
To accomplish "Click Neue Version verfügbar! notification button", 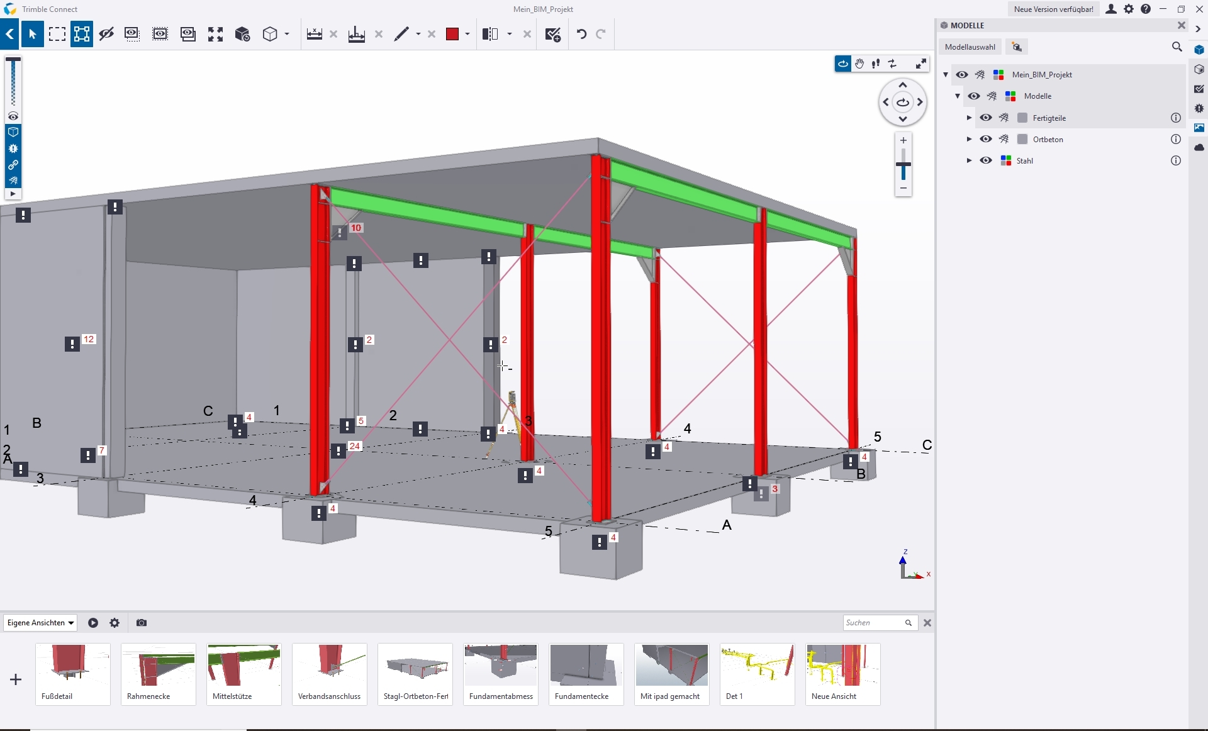I will point(1053,9).
